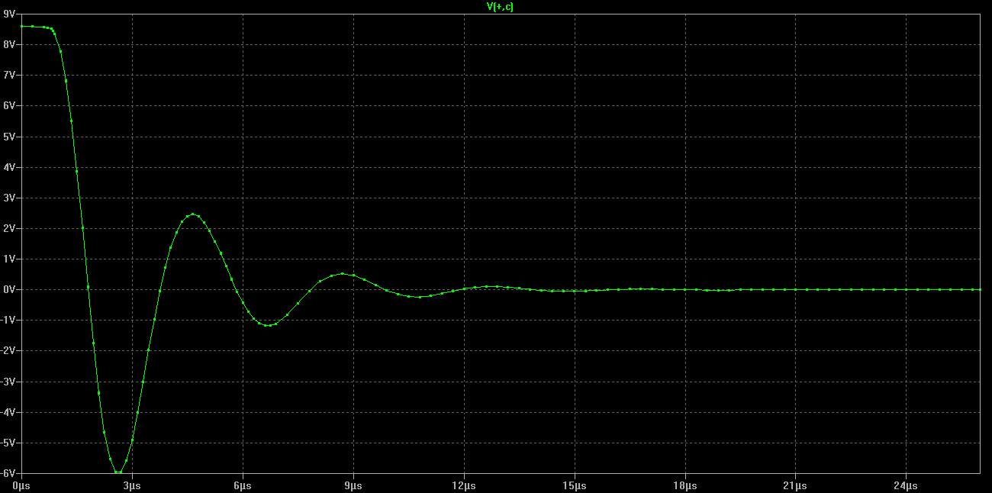Click the waveform's second peak near 2.5V
This screenshot has height=493, width=992.
pyautogui.click(x=192, y=214)
